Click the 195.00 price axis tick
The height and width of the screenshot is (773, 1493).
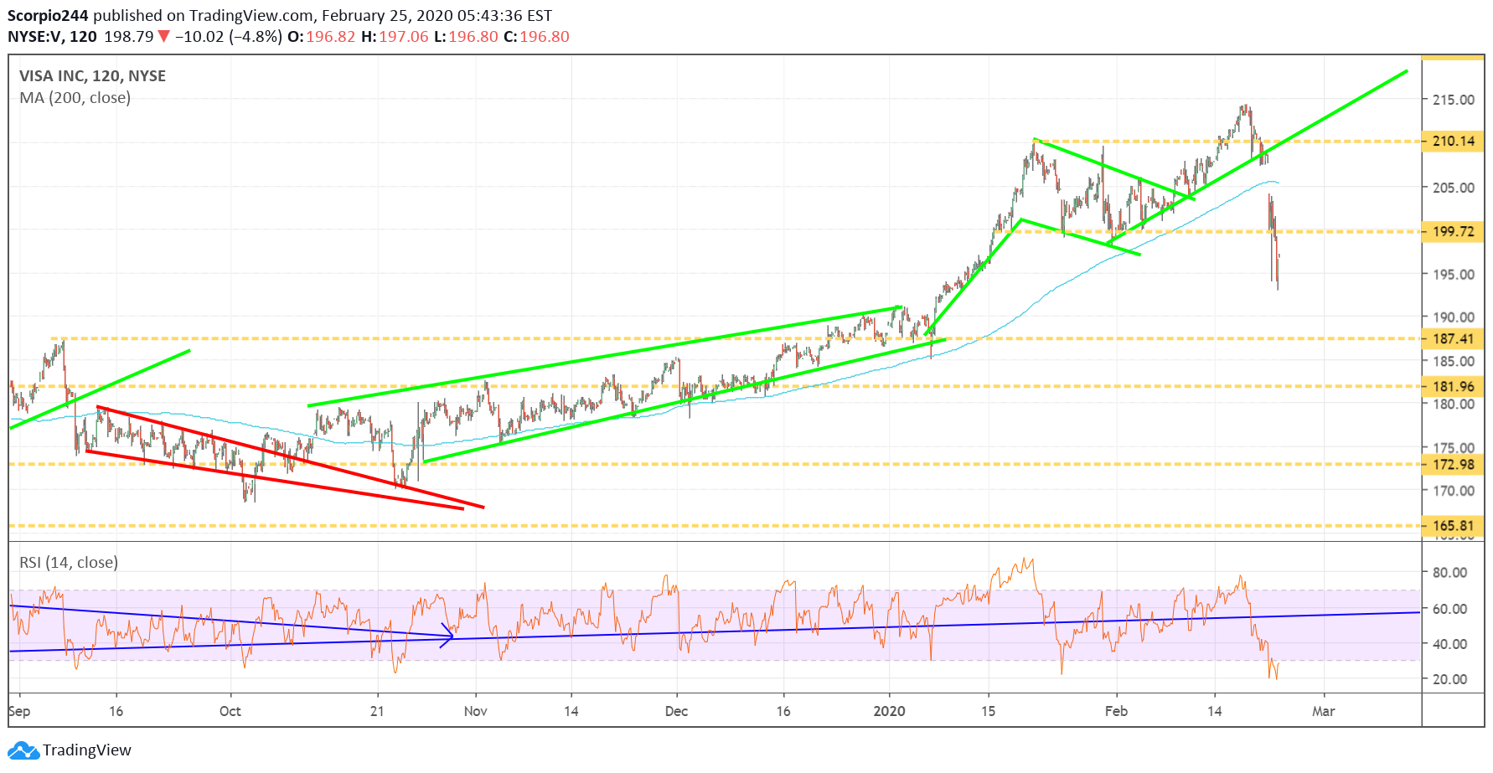(1454, 275)
